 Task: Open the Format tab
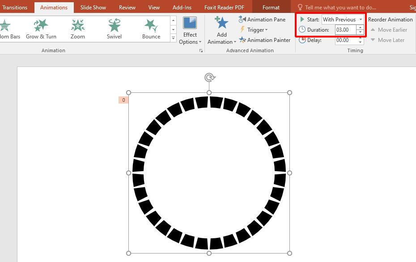271,7
